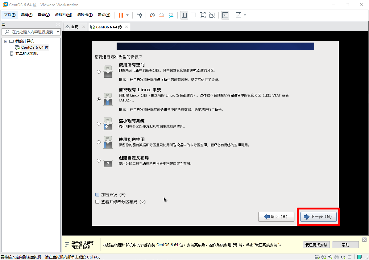369x260 pixels.
Task: Select the 创建自定义布局 radio option
Action: (x=99, y=161)
